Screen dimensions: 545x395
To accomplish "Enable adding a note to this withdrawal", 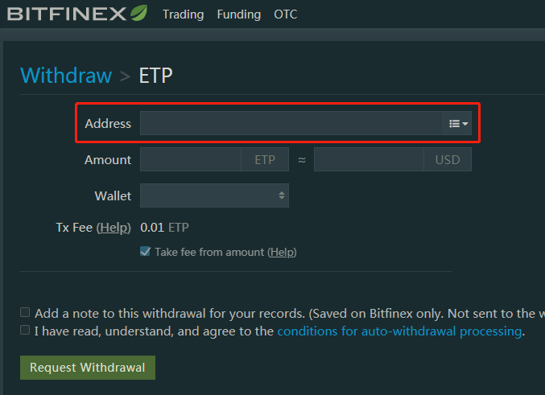I will (x=25, y=313).
